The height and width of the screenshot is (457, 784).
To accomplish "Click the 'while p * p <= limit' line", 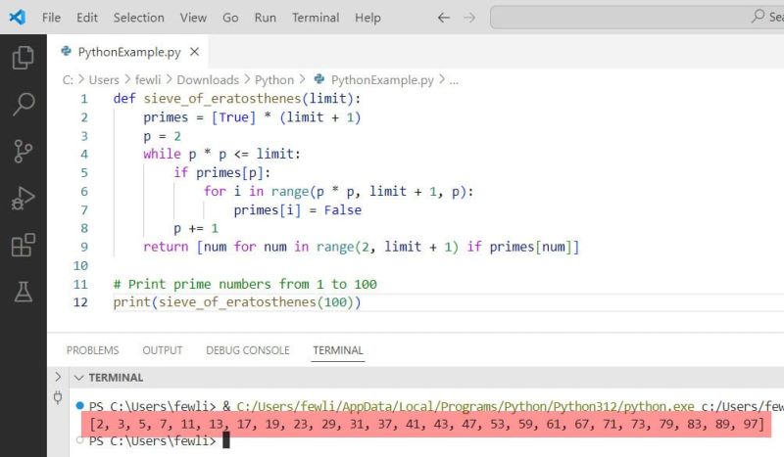I will coord(222,154).
